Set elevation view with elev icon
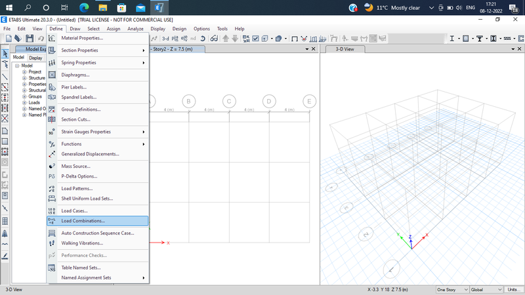The image size is (525, 295). (184, 39)
